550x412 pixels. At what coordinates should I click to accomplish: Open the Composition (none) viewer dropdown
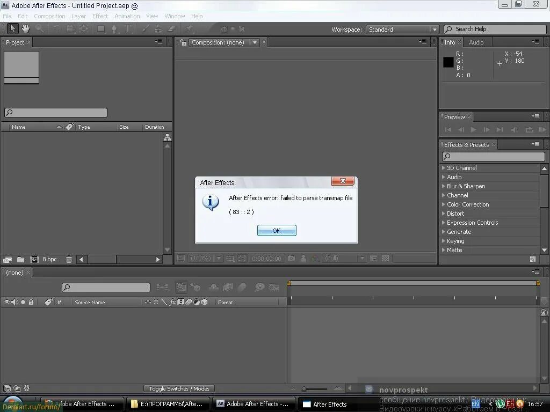point(224,42)
